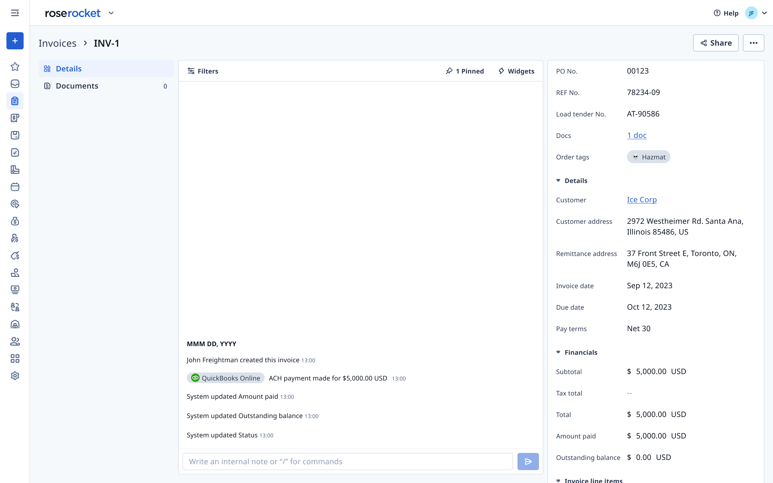The height and width of the screenshot is (483, 773).
Task: Click the Hazmat order tag
Action: click(x=648, y=157)
